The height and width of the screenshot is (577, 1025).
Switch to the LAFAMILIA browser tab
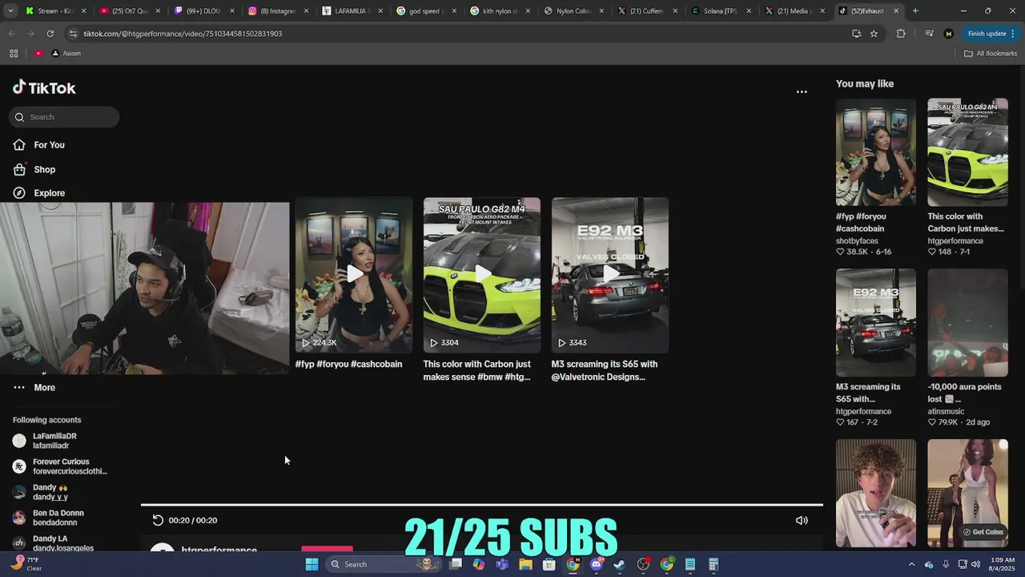tap(352, 11)
